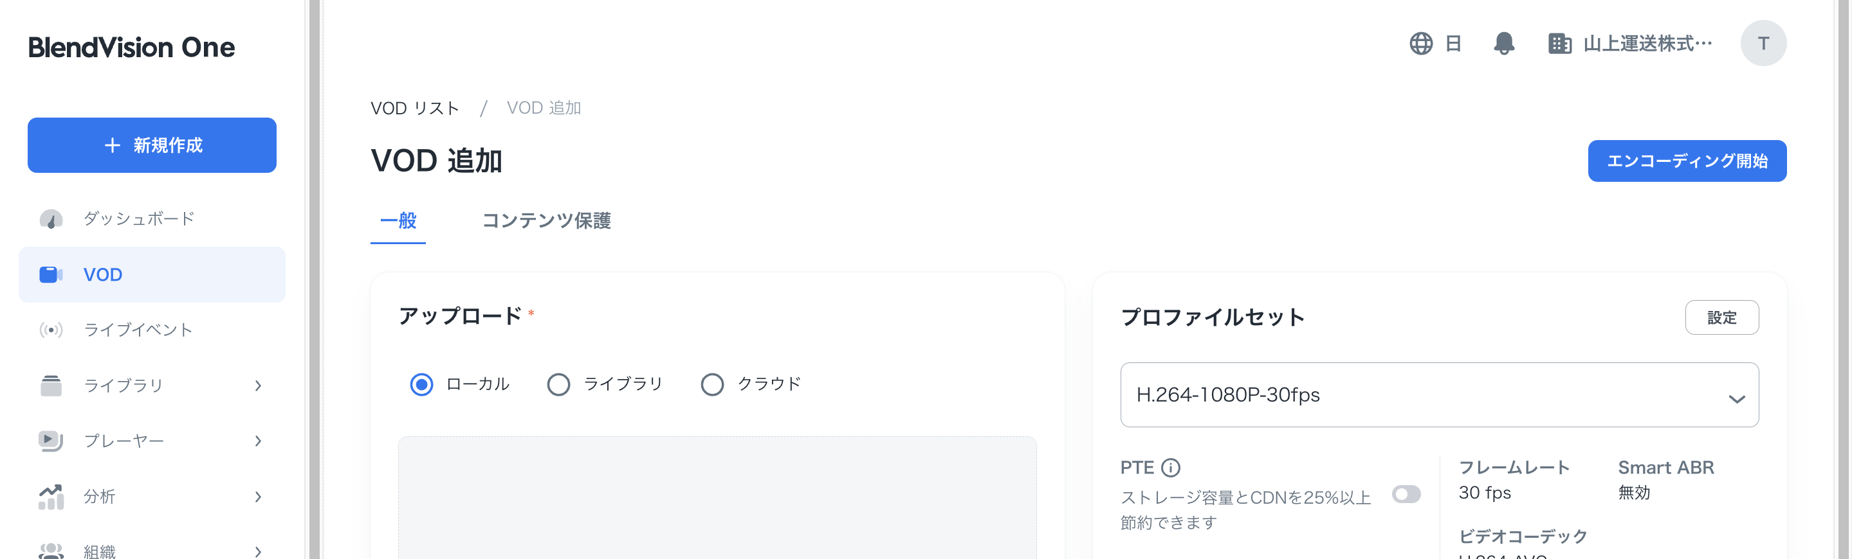Screen dimensions: 1852x559
Task: Select the 一般 tab
Action: (x=398, y=220)
